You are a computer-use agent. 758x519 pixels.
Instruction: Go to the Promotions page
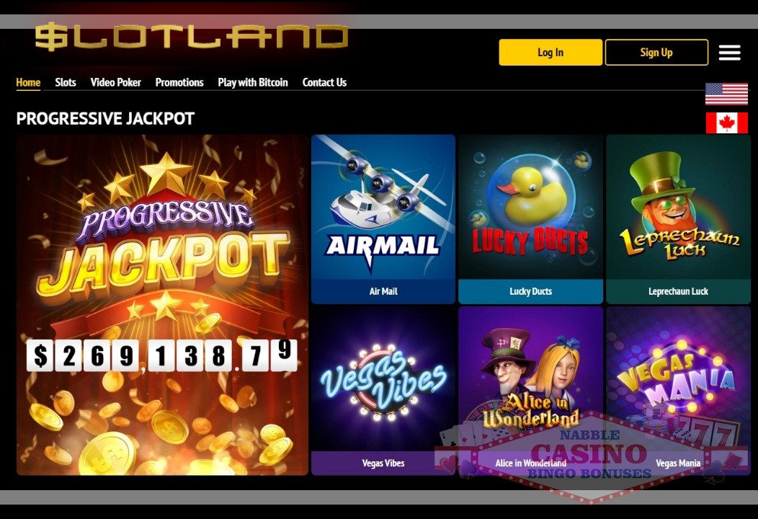tap(179, 82)
